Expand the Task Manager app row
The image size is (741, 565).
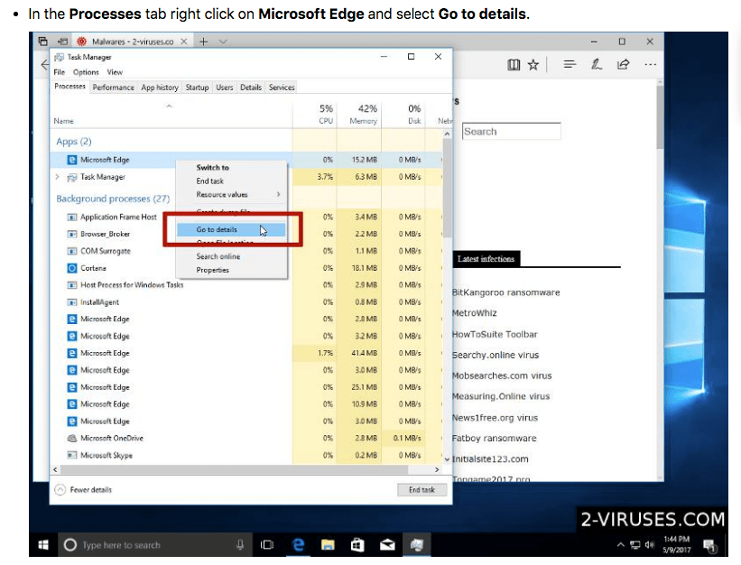(x=57, y=177)
